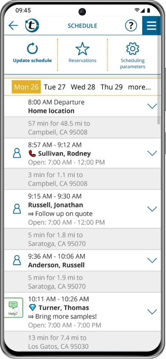Image resolution: width=166 pixels, height=359 pixels.
Task: Tap the app logo icon
Action: (32, 25)
